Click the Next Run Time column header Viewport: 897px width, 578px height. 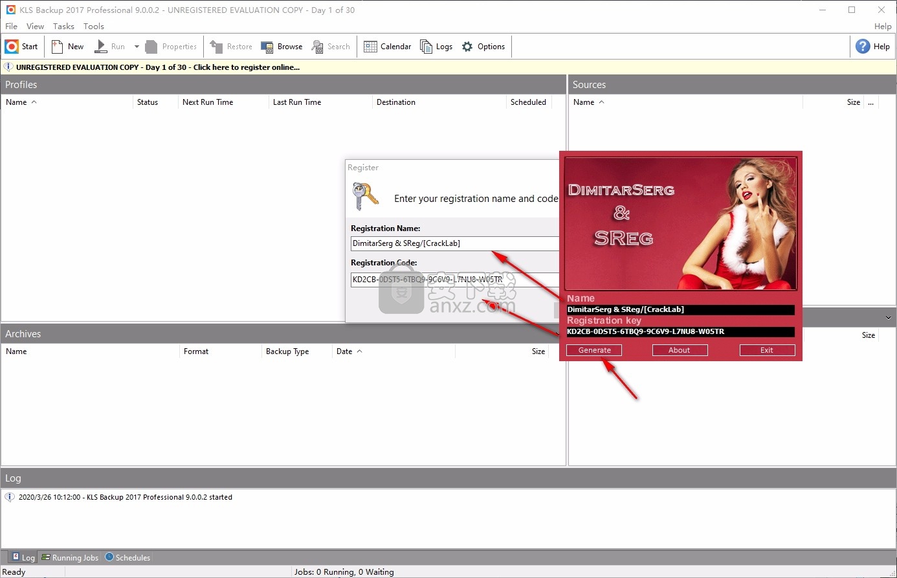click(223, 102)
